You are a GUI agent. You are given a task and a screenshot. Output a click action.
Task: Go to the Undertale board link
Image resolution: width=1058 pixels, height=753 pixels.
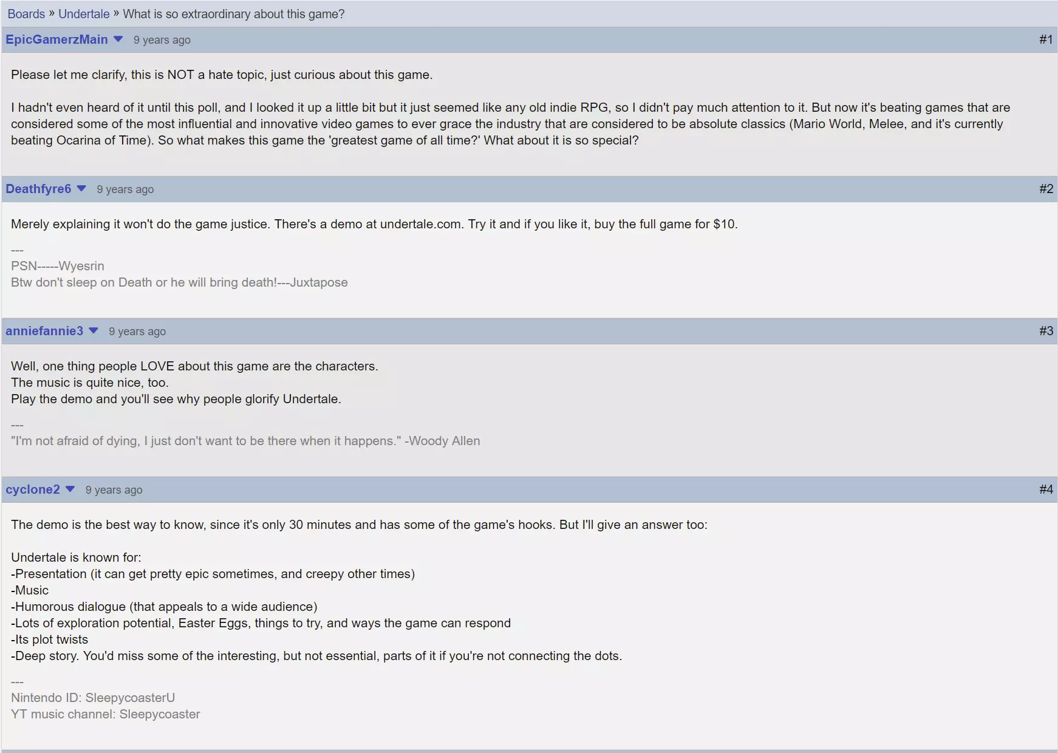coord(84,14)
